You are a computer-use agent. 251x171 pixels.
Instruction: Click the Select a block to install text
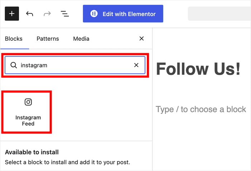click(67, 162)
